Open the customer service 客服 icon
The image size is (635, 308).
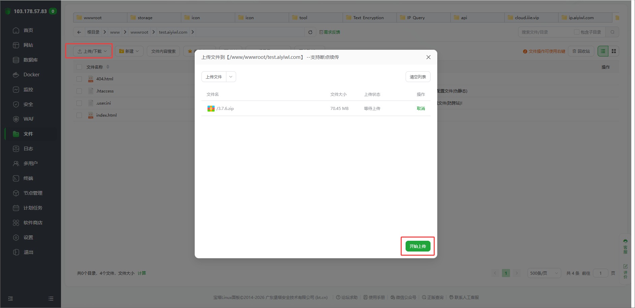625,246
